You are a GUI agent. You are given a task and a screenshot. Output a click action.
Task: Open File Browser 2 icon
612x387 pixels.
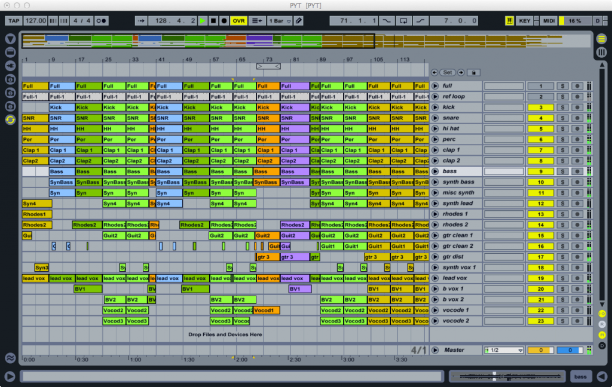(x=11, y=93)
